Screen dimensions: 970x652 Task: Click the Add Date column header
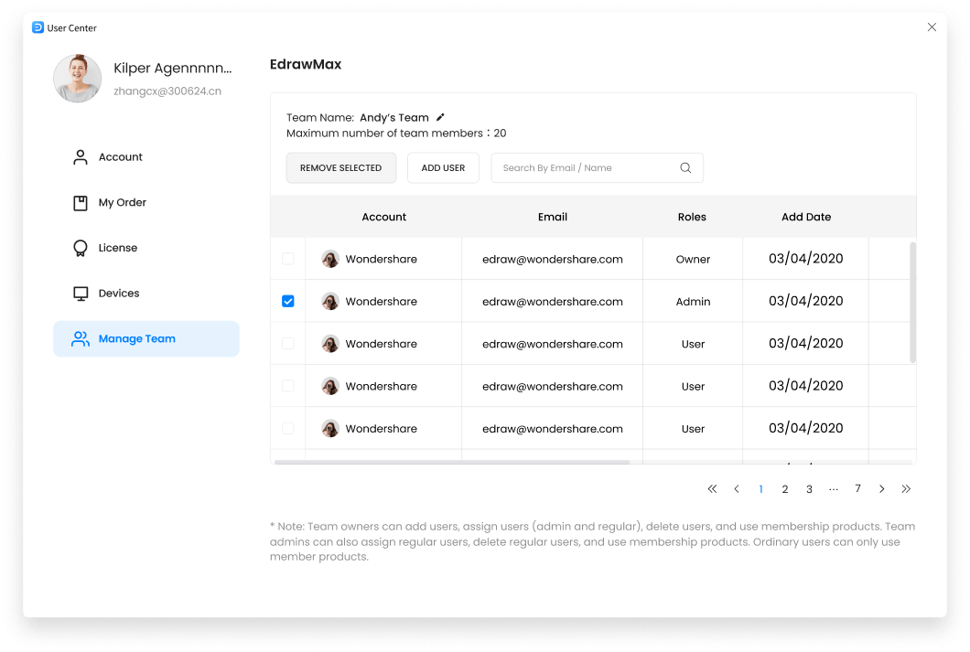click(x=806, y=217)
